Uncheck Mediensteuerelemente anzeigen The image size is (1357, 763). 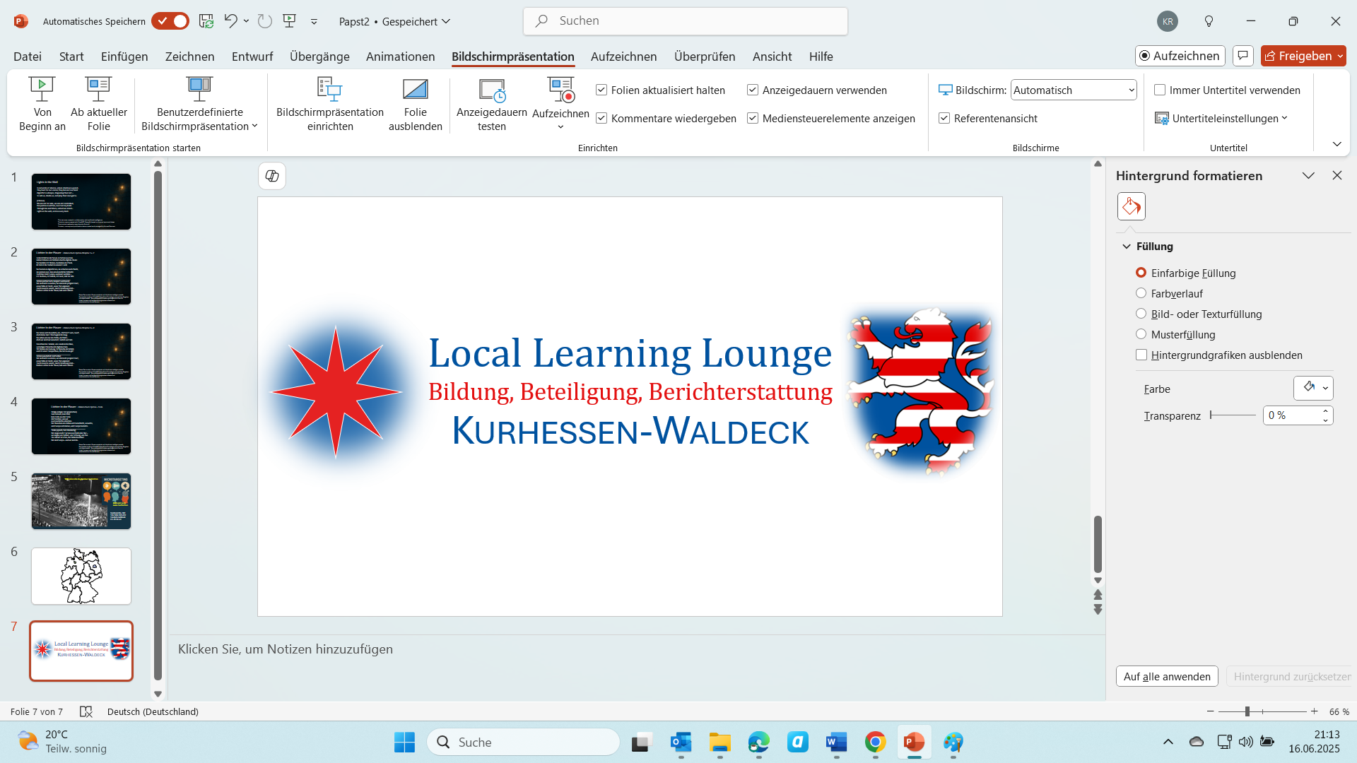point(753,118)
